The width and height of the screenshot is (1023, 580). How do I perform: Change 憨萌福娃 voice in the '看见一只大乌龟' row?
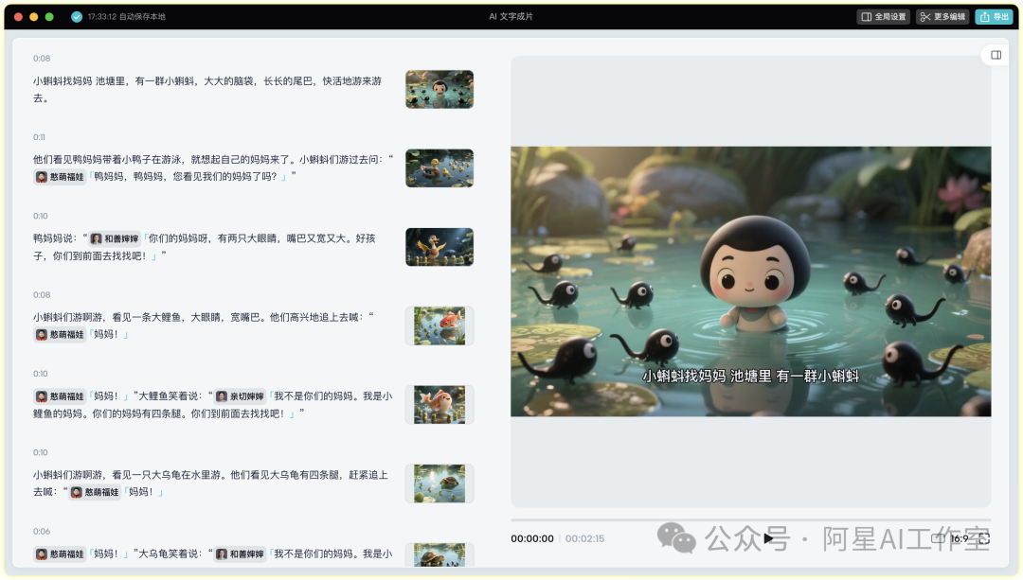[x=96, y=492]
